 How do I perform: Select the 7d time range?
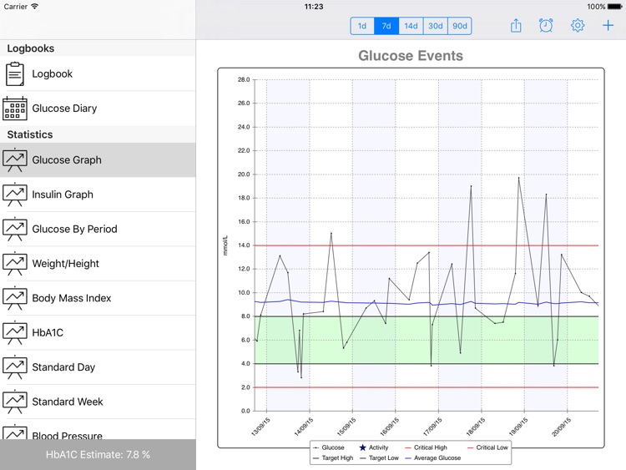pos(386,26)
